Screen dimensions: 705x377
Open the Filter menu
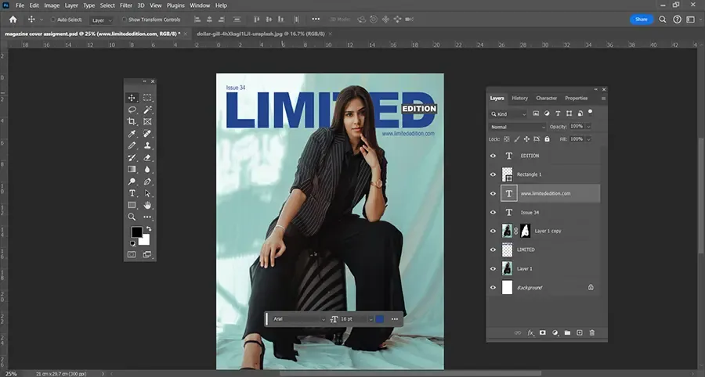126,5
